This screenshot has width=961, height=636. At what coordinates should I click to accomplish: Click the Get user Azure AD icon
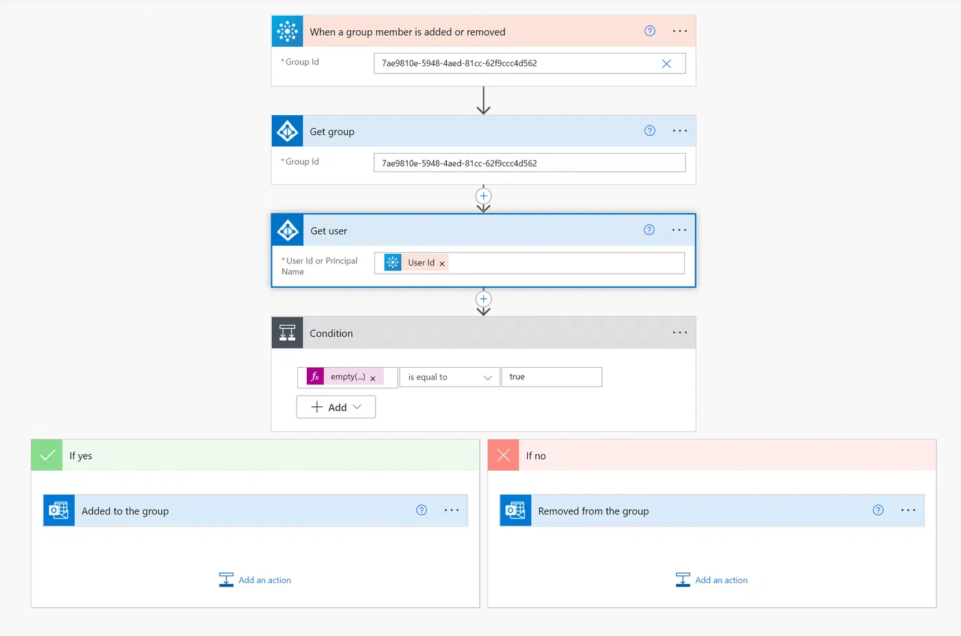pyautogui.click(x=288, y=231)
